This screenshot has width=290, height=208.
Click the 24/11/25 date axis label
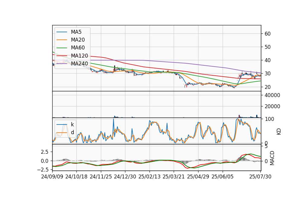pos(101,177)
